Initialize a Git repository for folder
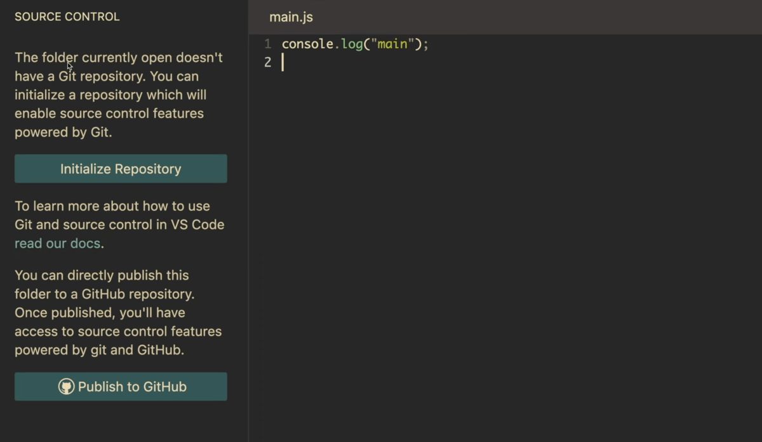The image size is (762, 442). click(121, 169)
